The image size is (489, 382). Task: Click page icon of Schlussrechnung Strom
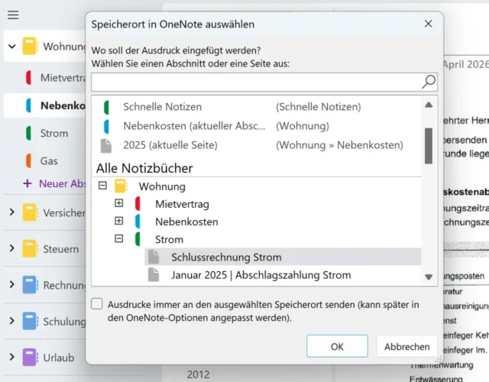pyautogui.click(x=154, y=257)
